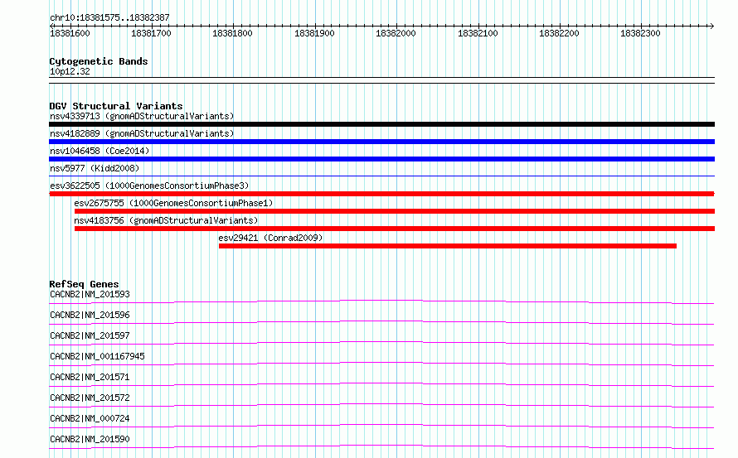Click the chr10:18381575..18382387 region label

(109, 17)
